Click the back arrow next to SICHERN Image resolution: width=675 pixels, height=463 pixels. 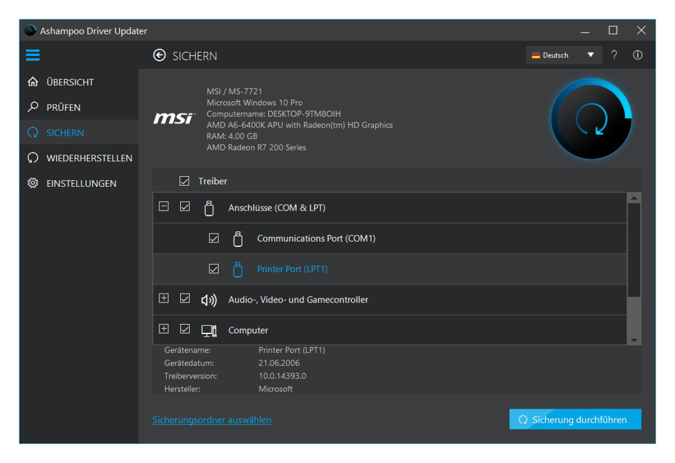point(159,55)
